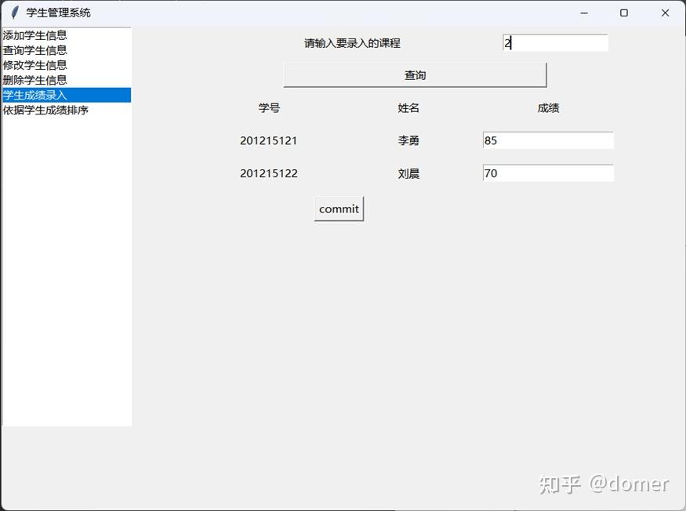The height and width of the screenshot is (511, 686).
Task: Click the 姓名 column header
Action: point(408,108)
